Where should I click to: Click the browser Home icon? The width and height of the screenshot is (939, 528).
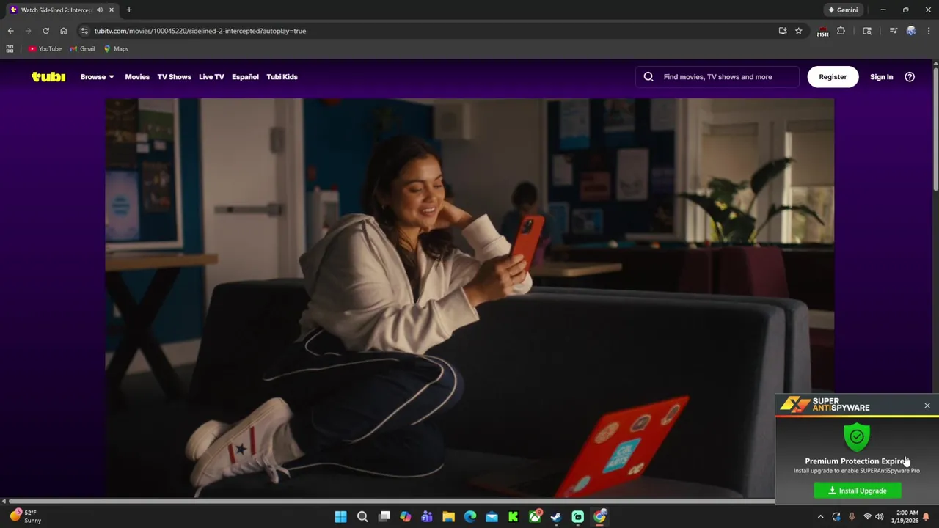coord(63,31)
